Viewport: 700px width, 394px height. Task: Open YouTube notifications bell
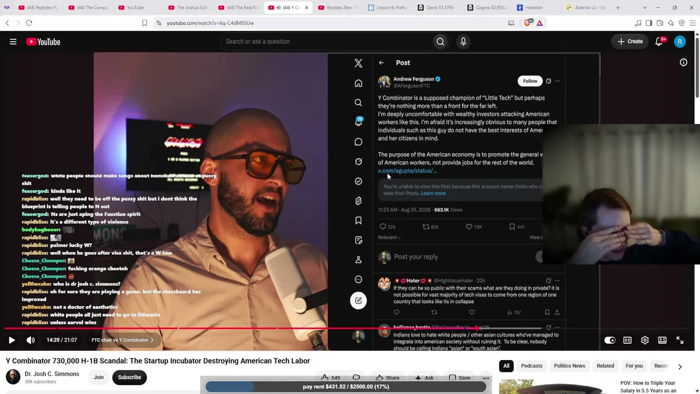click(660, 42)
